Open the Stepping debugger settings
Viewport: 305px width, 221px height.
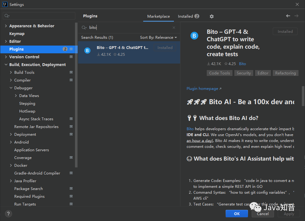click(27, 104)
